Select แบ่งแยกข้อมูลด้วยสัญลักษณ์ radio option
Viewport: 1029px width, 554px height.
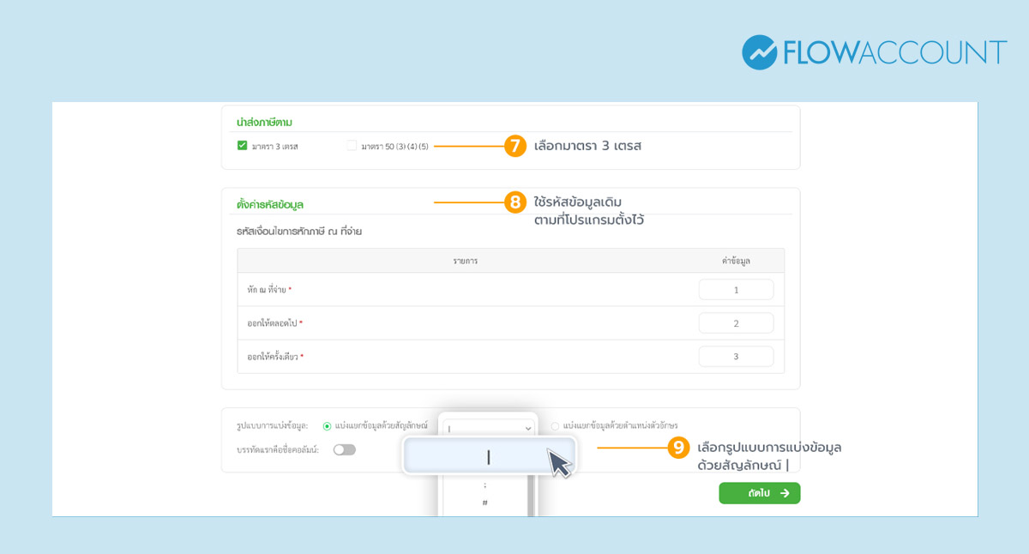point(327,425)
